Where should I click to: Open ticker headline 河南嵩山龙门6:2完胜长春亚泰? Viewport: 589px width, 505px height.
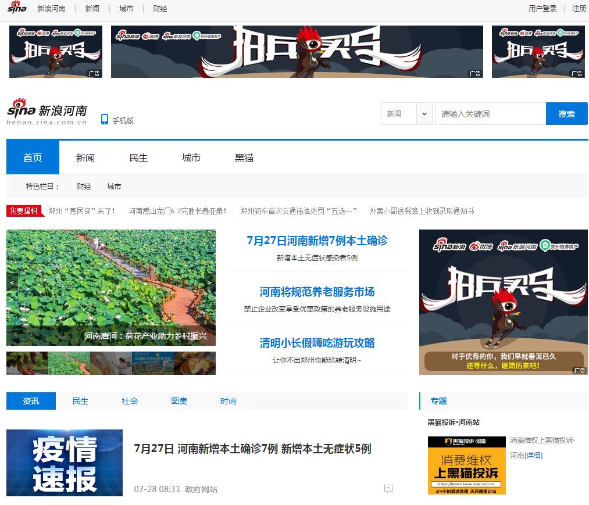(177, 211)
